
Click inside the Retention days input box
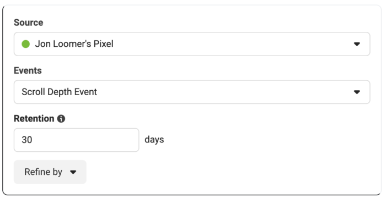[x=76, y=140]
